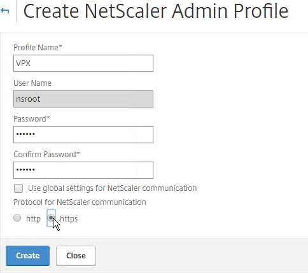Select the http protocol radio button
Screen dimensions: 308x273
point(17,218)
